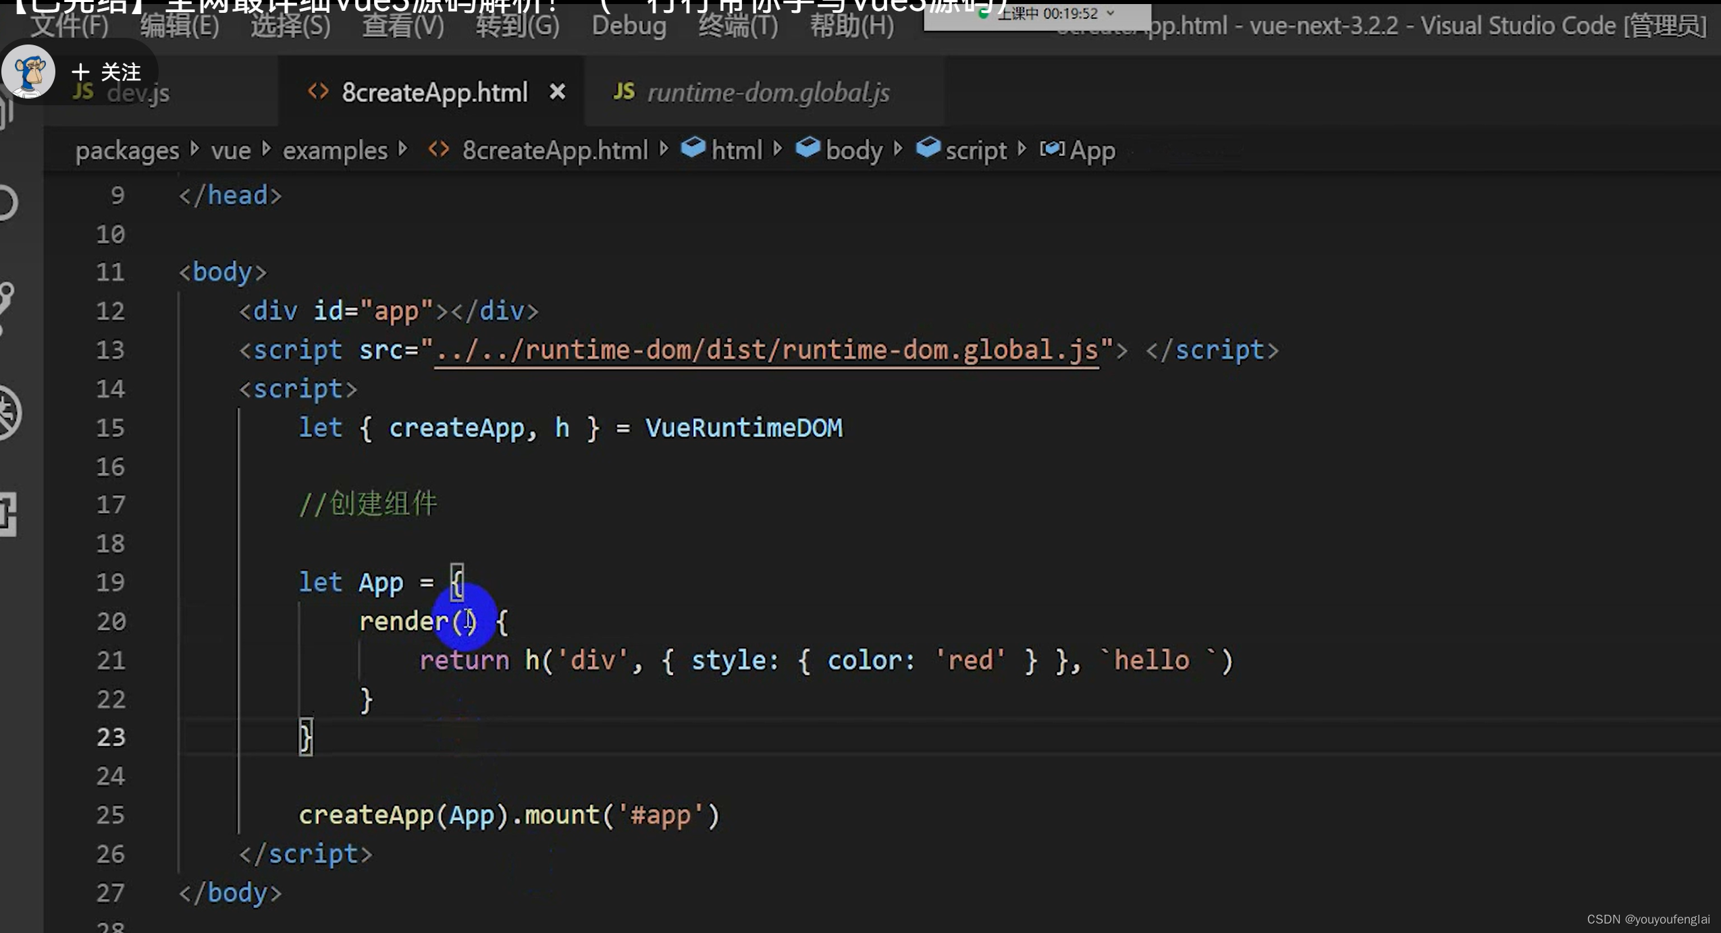Image resolution: width=1721 pixels, height=933 pixels.
Task: Open the Search icon in activity bar
Action: (7, 202)
